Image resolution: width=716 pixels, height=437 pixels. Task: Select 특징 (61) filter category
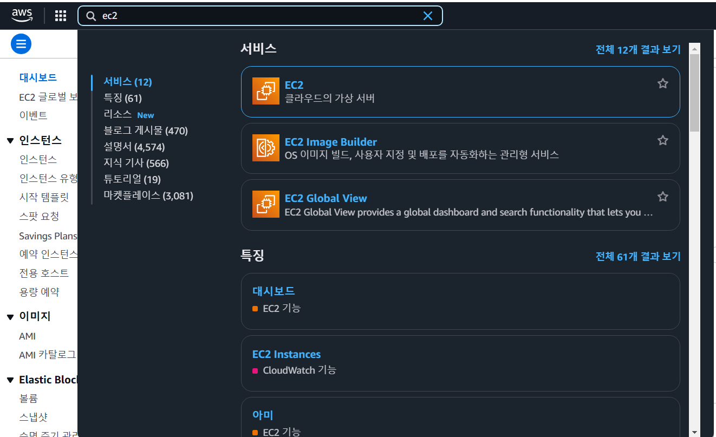122,98
